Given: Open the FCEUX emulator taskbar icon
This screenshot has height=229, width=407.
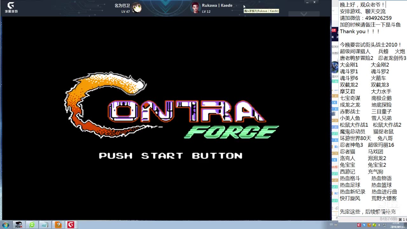Looking at the screenshot, I should tap(19, 225).
